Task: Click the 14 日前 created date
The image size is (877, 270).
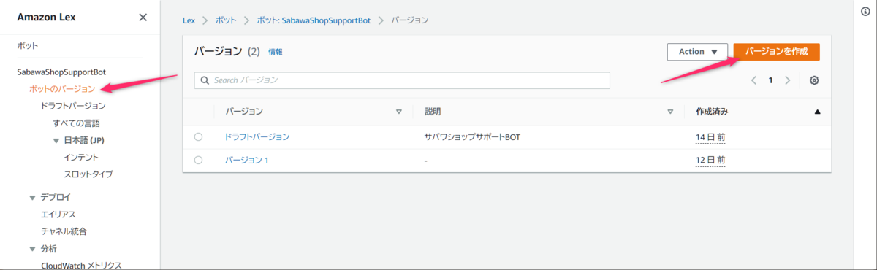Action: [x=710, y=137]
